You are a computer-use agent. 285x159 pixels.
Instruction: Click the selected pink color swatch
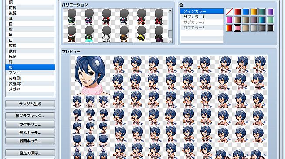[237, 28]
